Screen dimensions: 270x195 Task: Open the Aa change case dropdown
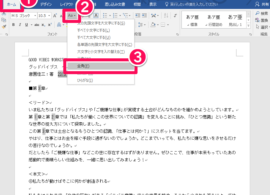pos(72,16)
